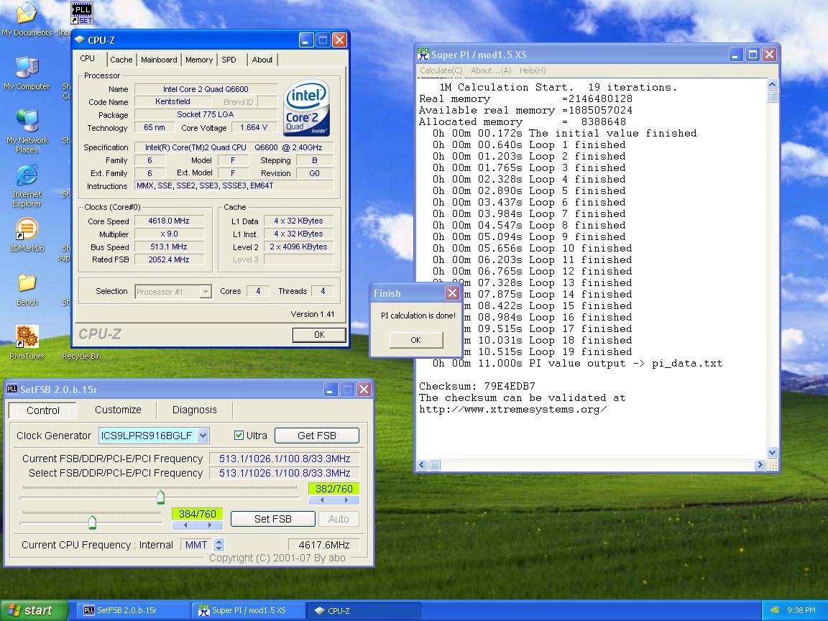Switch to the Memory tab in CPU-Z

point(199,60)
